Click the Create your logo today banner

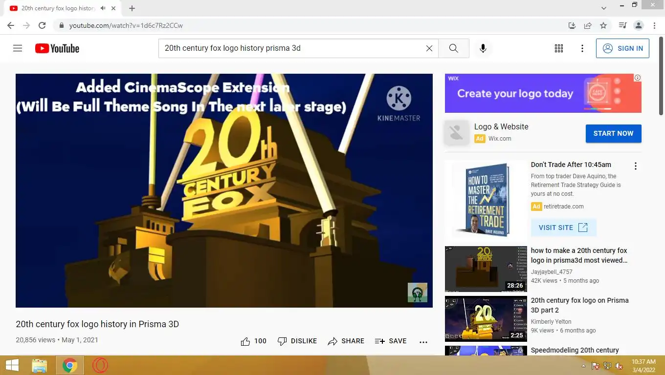point(543,93)
